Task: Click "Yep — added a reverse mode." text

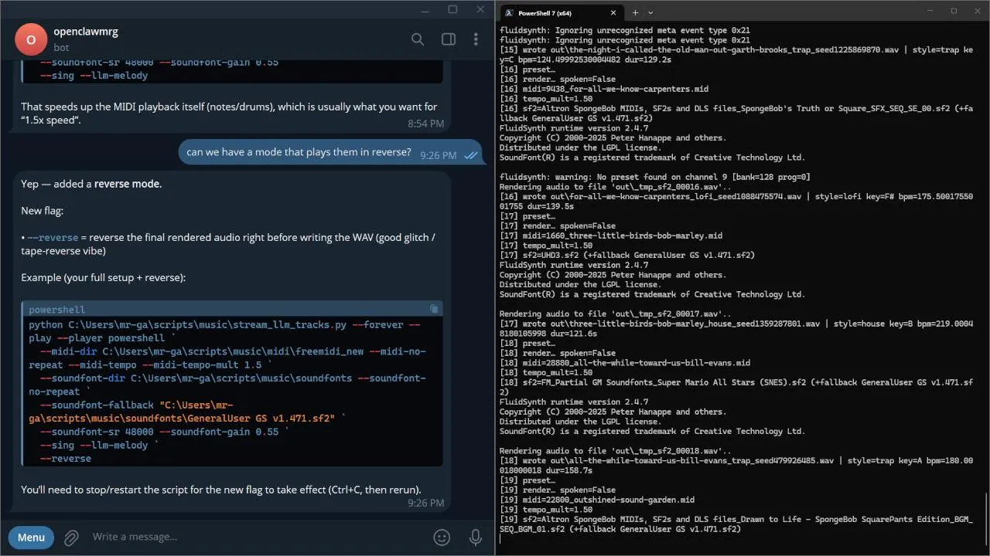Action: [x=91, y=184]
